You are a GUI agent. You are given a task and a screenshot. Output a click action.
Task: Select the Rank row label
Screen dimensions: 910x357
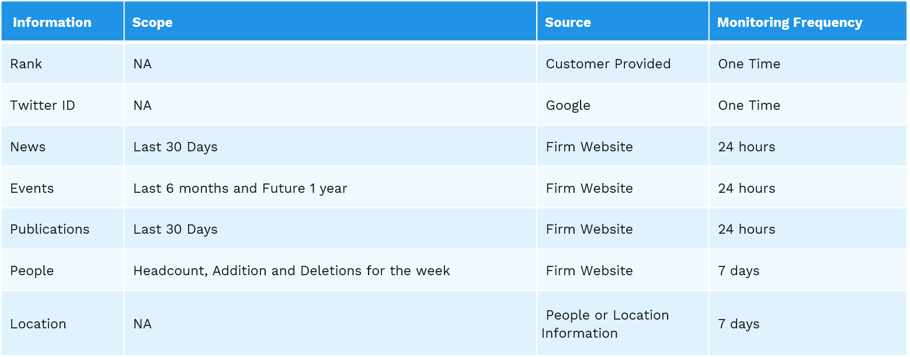pos(26,64)
